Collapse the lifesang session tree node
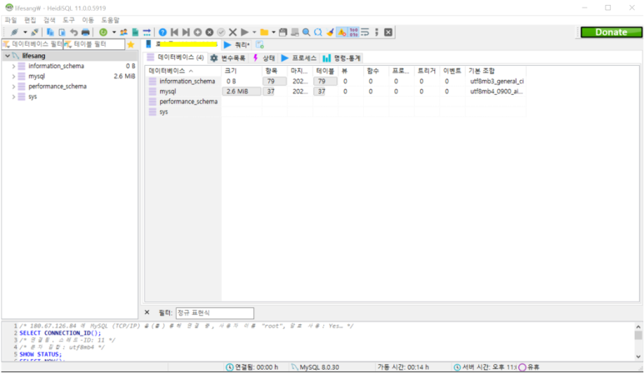This screenshot has width=644, height=374. 7,56
